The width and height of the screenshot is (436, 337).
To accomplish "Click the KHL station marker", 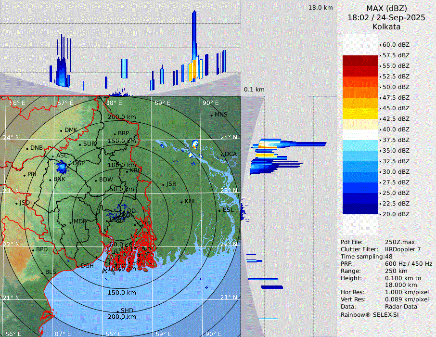I will click(x=181, y=202).
